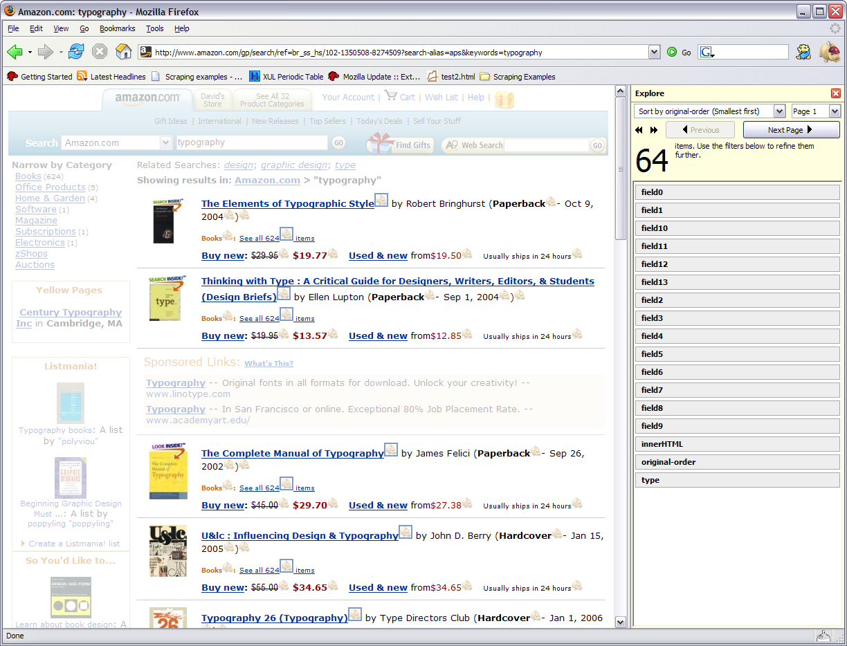Close the Explore panel
The width and height of the screenshot is (847, 646).
[835, 93]
